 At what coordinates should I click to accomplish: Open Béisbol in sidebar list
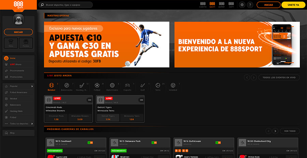(x=18, y=99)
